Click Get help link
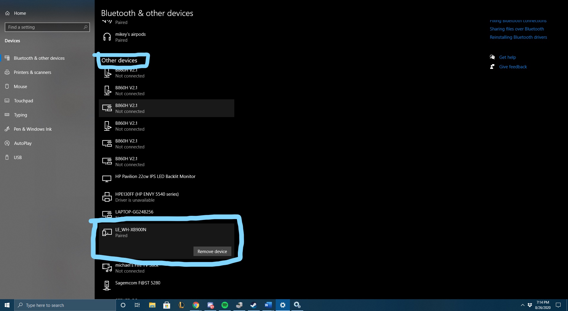 (507, 57)
